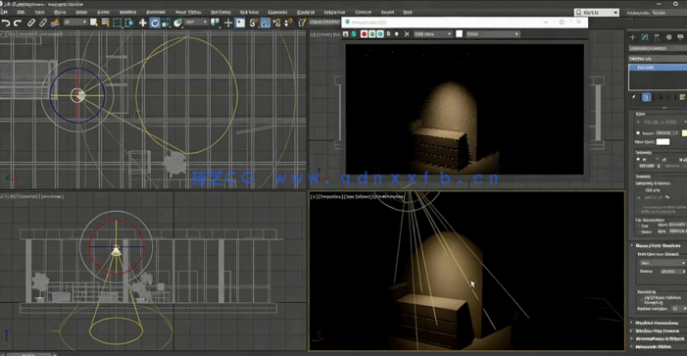687x356 pixels.
Task: Toggle the Spinner Snap icon
Action: pos(288,23)
